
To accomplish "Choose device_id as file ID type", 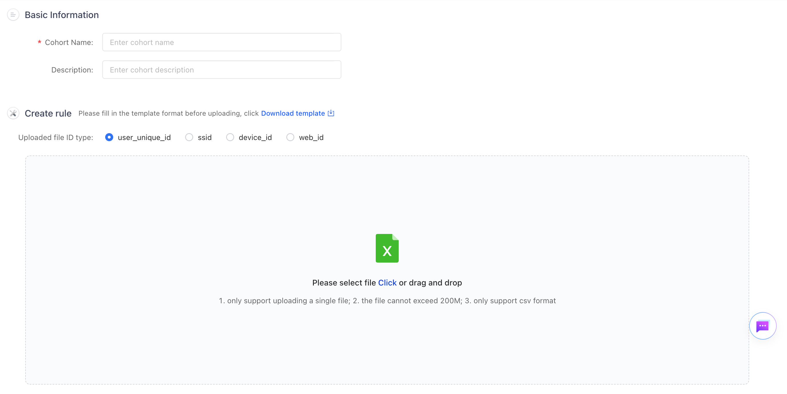I will tap(230, 137).
